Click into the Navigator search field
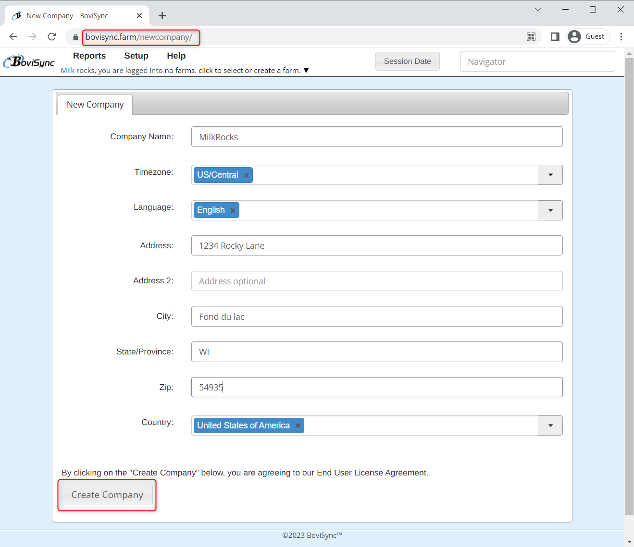This screenshot has height=547, width=634. tap(537, 61)
